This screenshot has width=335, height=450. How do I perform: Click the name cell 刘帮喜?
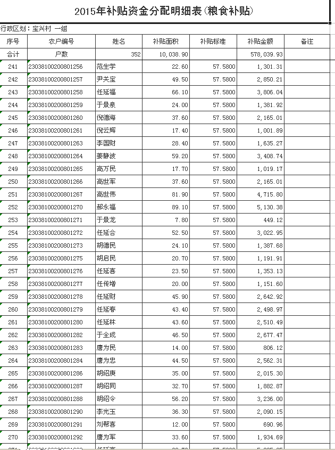click(x=119, y=424)
